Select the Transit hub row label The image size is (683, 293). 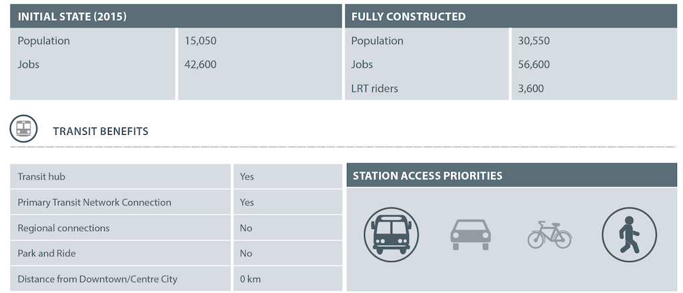coord(41,177)
